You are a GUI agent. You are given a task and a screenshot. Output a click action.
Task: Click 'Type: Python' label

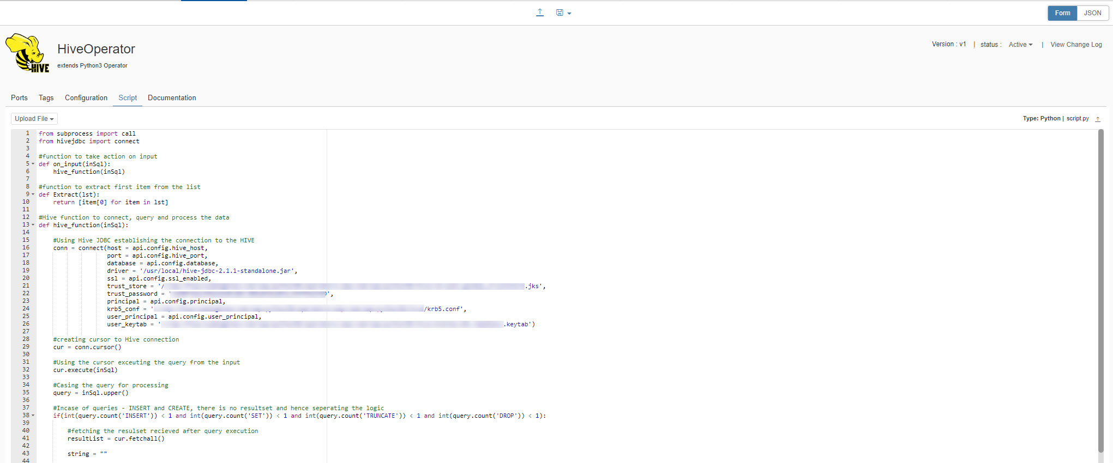pos(1042,119)
